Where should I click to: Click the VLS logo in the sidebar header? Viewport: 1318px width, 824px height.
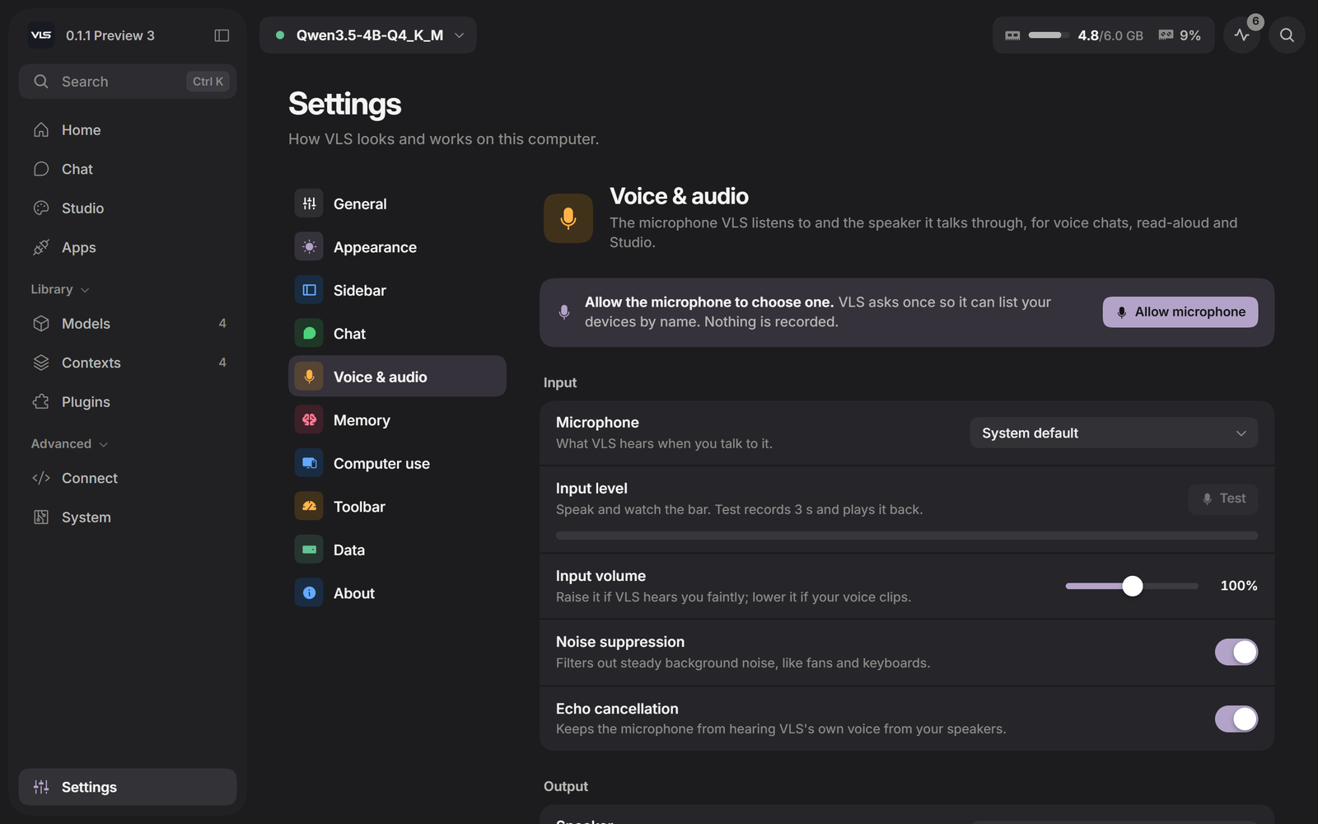(x=41, y=35)
